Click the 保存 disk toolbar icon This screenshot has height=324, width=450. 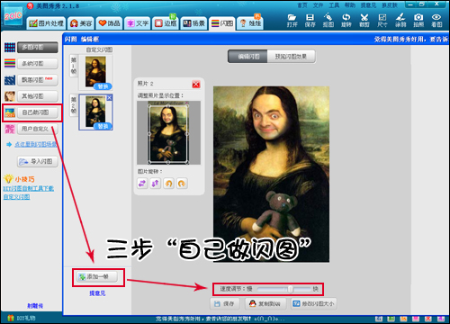pyautogui.click(x=310, y=21)
